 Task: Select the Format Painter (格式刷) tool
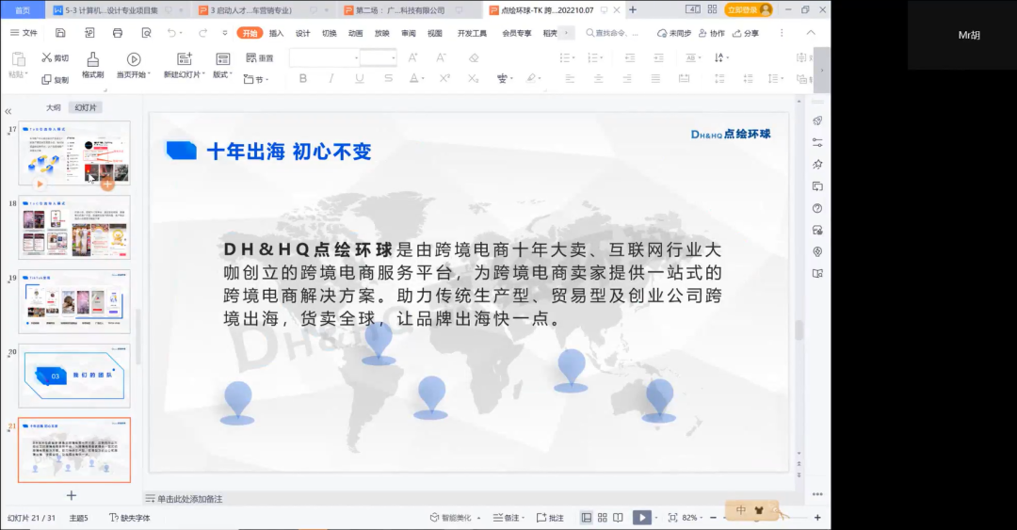[92, 66]
